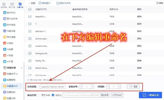Select the 马赛克笔 sidebar icon
164x100 pixels.
(5, 31)
